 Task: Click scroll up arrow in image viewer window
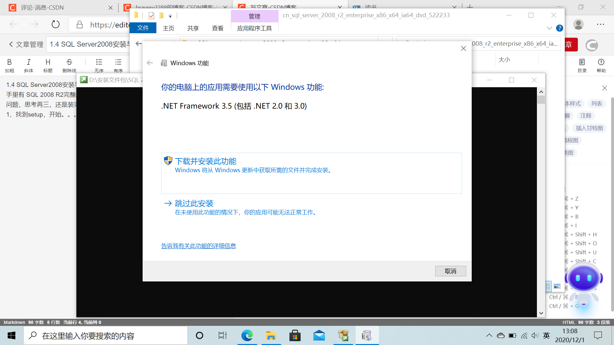[x=541, y=92]
